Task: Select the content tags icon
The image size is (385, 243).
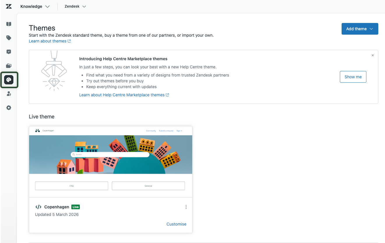Action: 9,38
